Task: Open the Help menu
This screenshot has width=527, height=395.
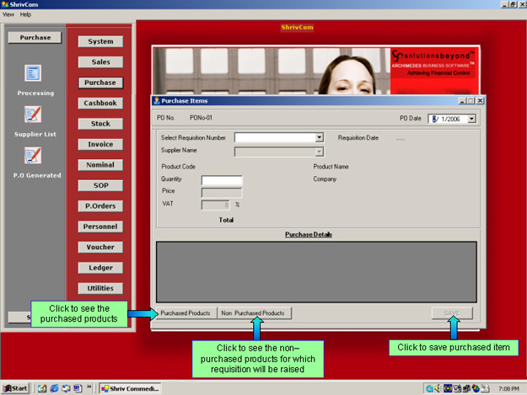Action: [25, 14]
